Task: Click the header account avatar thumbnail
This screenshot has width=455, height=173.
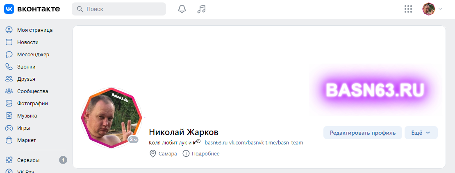Action: point(429,9)
